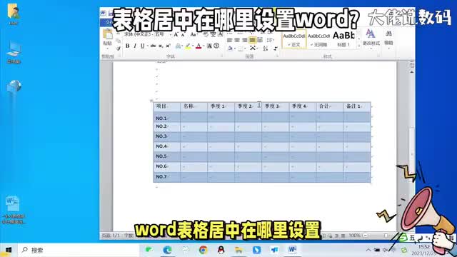This screenshot has width=457, height=257.
Task: Click the table move handle at table corner
Action: click(x=151, y=101)
